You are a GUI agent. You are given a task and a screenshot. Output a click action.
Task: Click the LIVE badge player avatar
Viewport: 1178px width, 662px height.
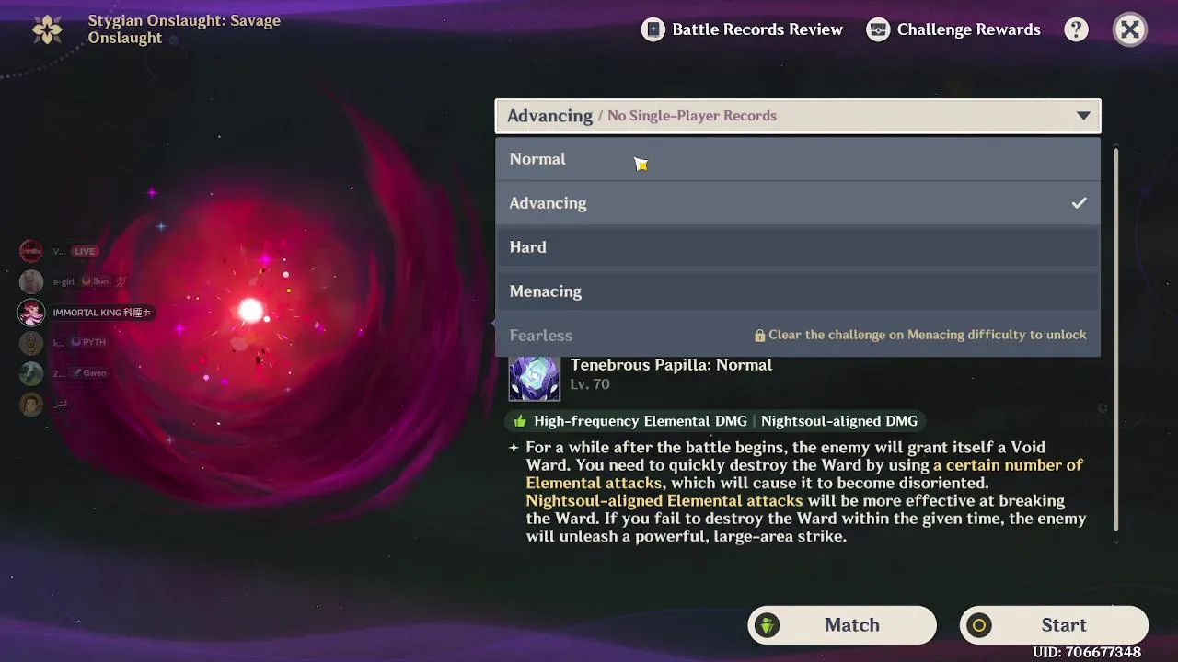(31, 251)
